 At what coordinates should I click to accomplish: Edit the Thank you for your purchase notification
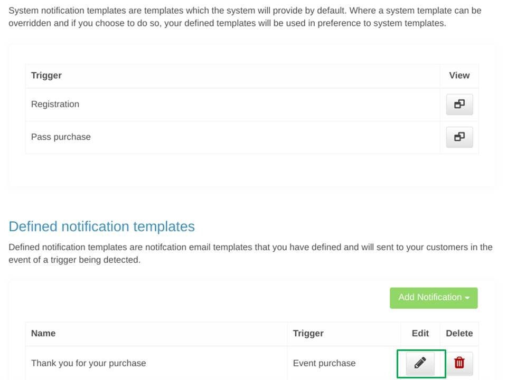click(420, 363)
